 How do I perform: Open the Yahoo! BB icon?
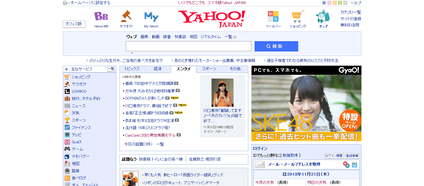click(101, 16)
